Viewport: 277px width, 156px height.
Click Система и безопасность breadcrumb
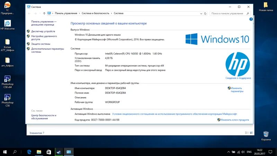point(96,13)
